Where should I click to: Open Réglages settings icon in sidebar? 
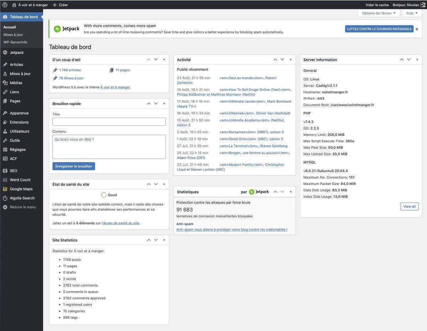[x=5, y=150]
